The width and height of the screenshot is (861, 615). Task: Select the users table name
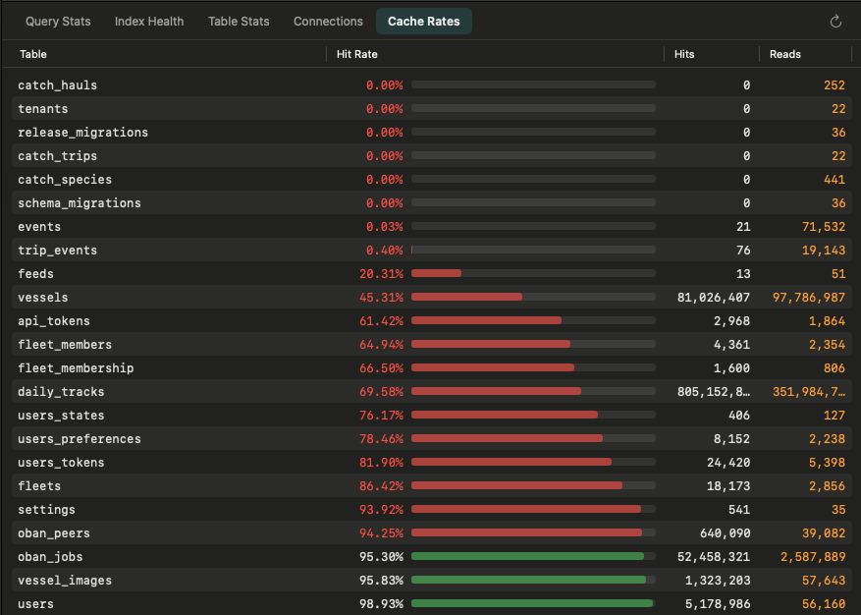35,604
